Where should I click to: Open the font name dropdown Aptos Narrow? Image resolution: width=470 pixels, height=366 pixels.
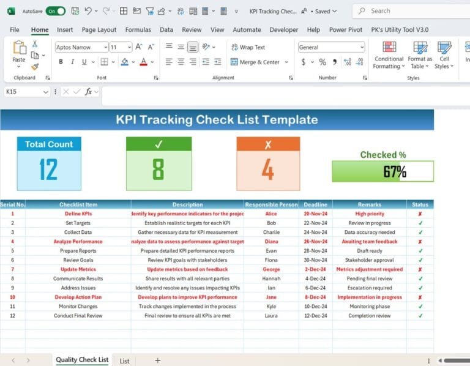(x=105, y=47)
